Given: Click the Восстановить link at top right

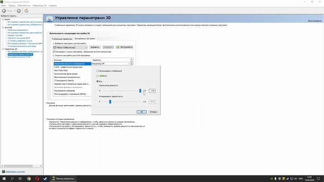Looking at the screenshot, I should point(315,21).
